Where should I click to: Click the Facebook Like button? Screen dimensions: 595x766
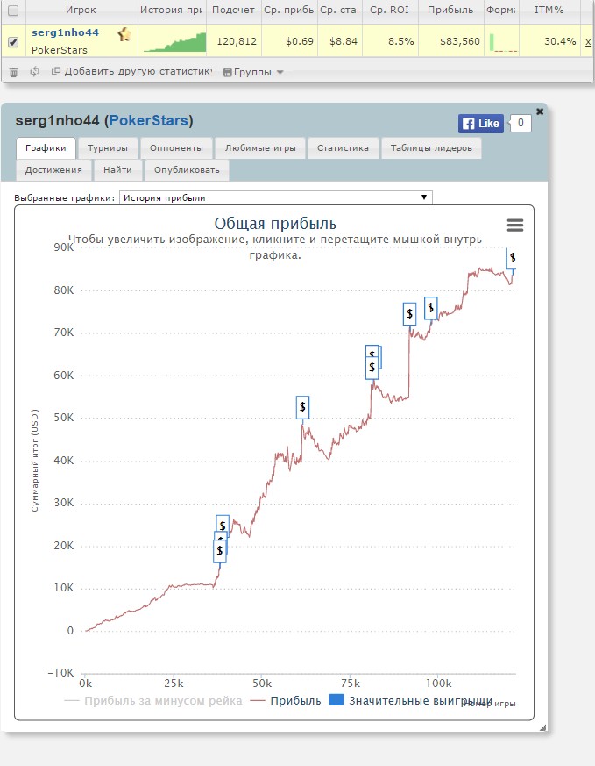[x=480, y=123]
